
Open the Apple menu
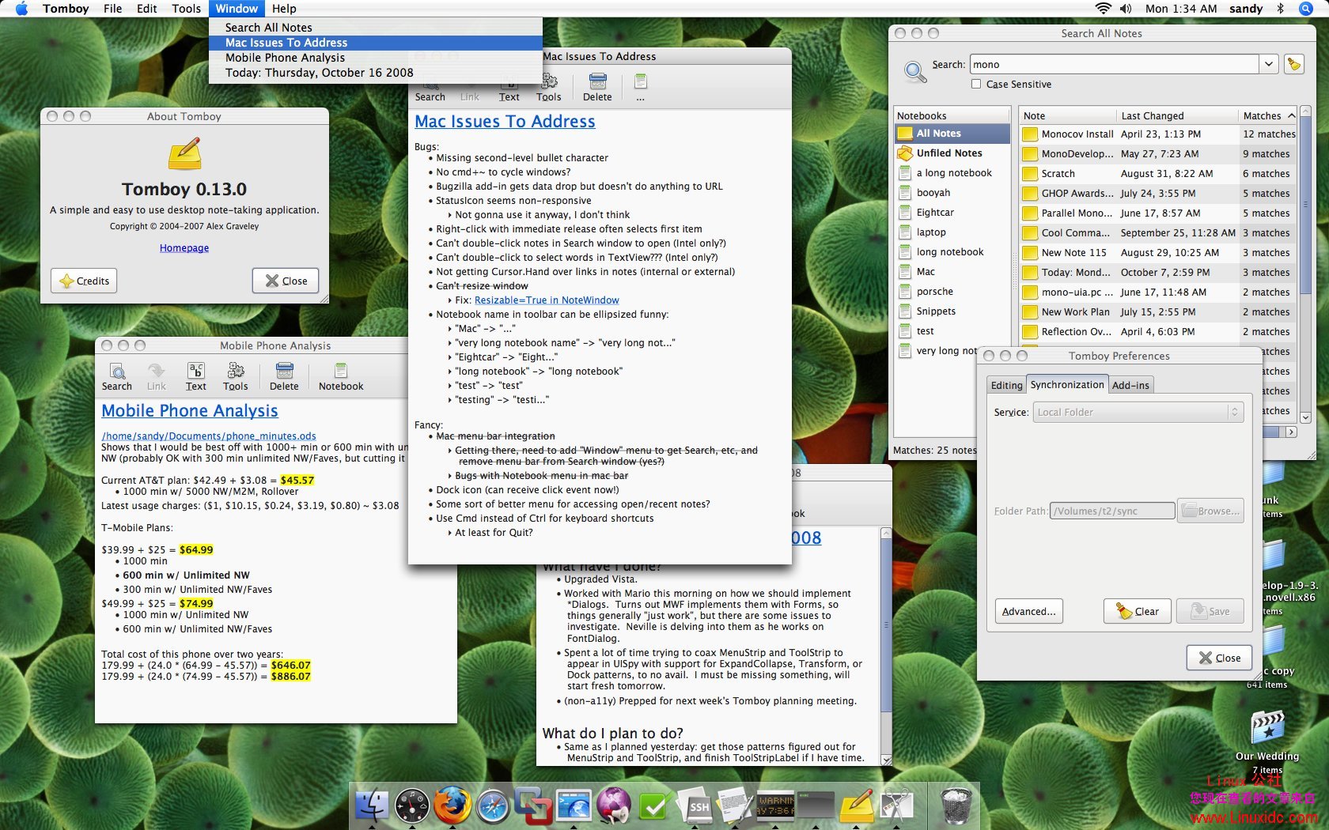pos(22,9)
